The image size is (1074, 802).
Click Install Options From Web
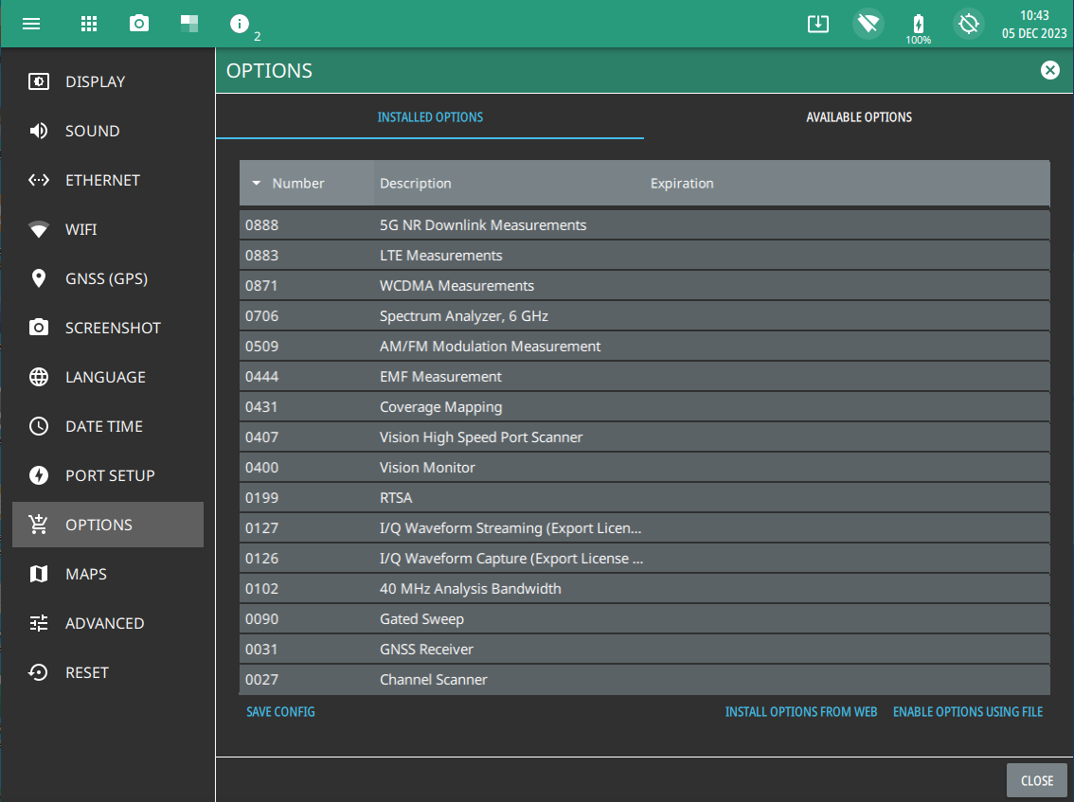click(x=800, y=711)
